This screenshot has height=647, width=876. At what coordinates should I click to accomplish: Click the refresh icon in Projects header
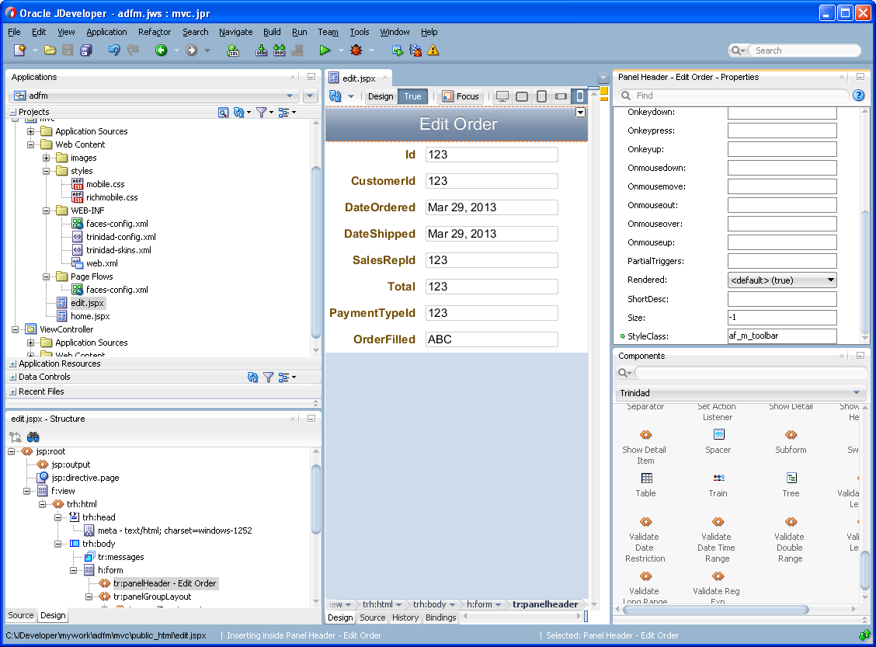pos(238,113)
